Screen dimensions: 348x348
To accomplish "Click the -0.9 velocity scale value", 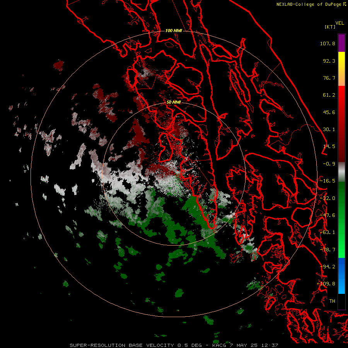I will [329, 164].
